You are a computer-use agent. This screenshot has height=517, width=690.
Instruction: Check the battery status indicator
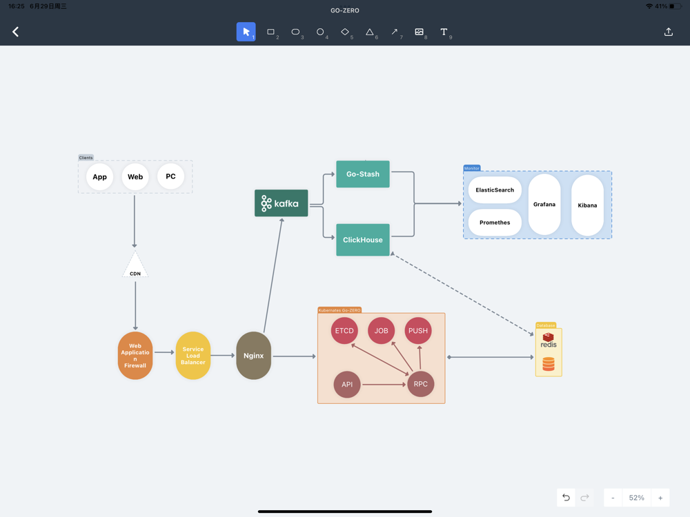coord(675,6)
